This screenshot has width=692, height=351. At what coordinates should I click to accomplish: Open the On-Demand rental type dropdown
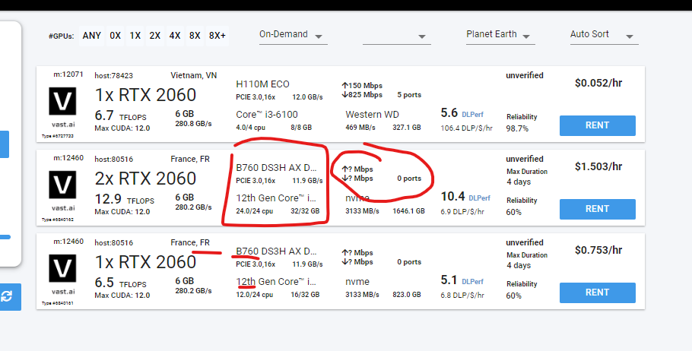point(292,35)
